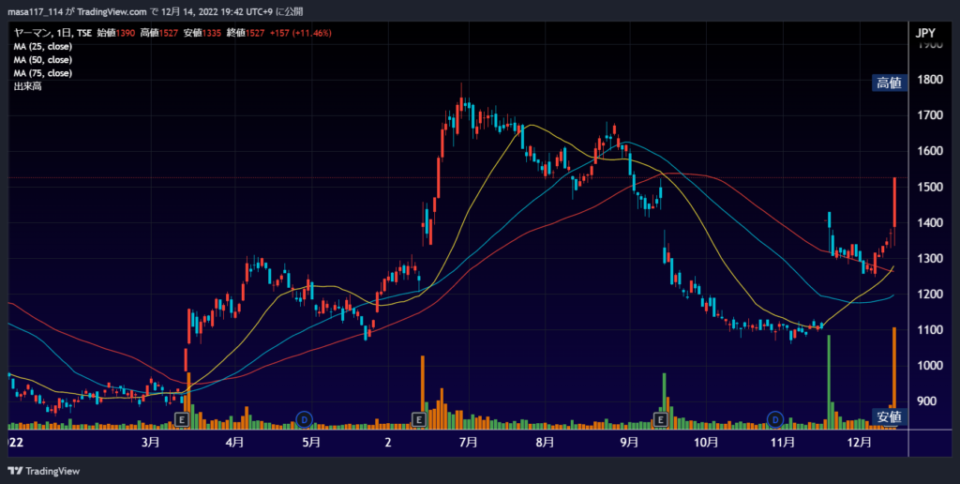
Task: Click the 12月 time axis label
Action: pos(859,443)
